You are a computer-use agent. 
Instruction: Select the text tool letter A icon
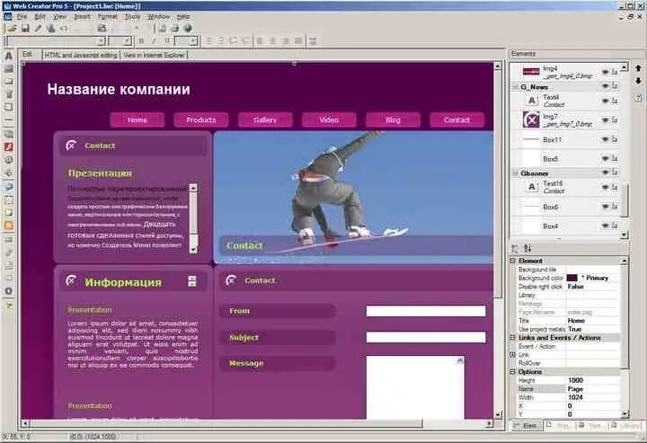(9, 56)
